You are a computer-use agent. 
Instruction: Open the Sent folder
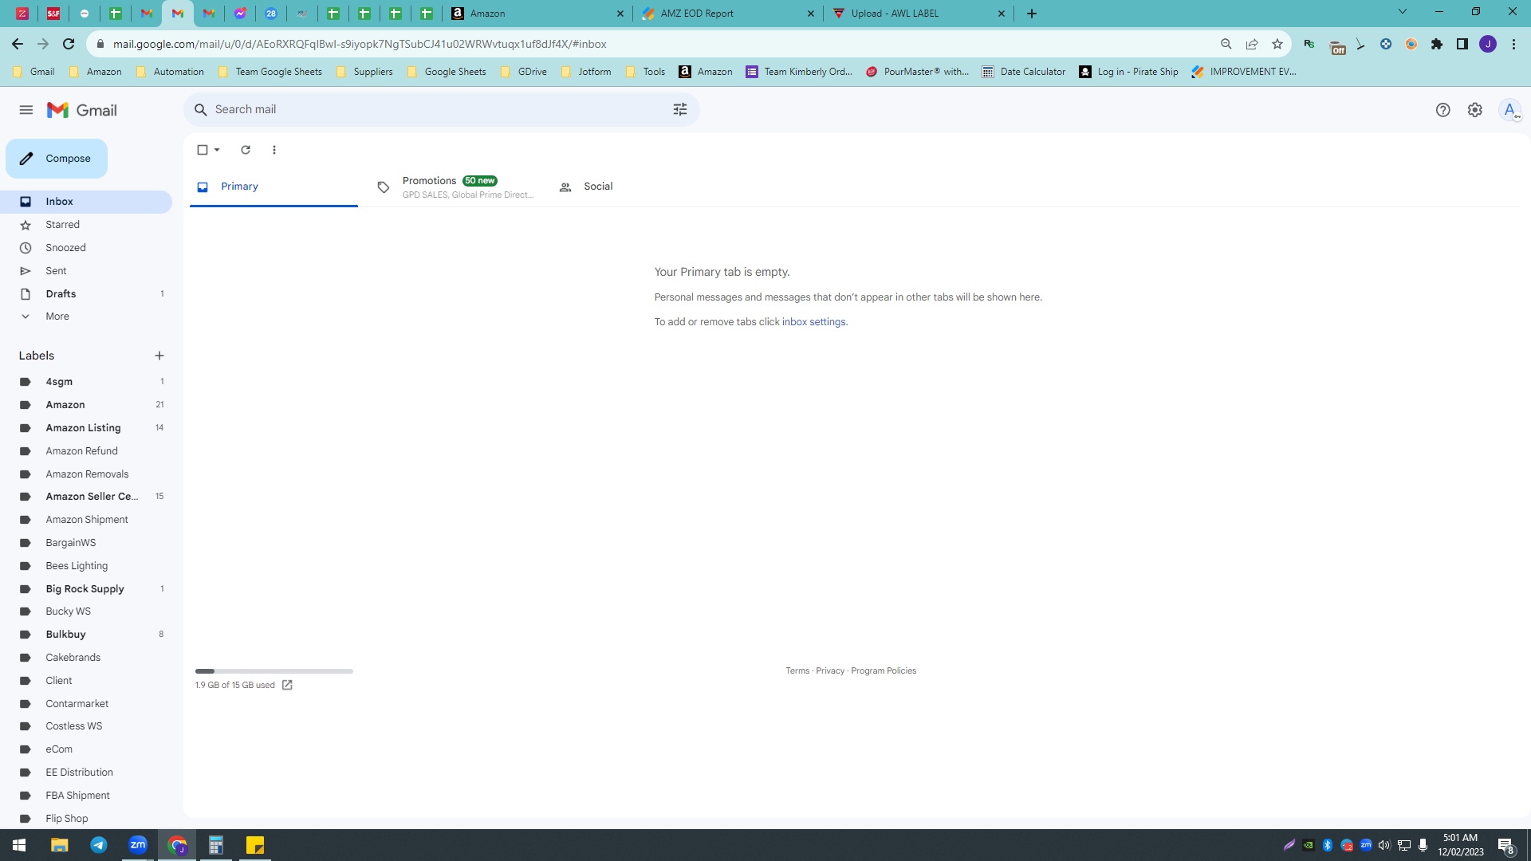(x=86, y=271)
